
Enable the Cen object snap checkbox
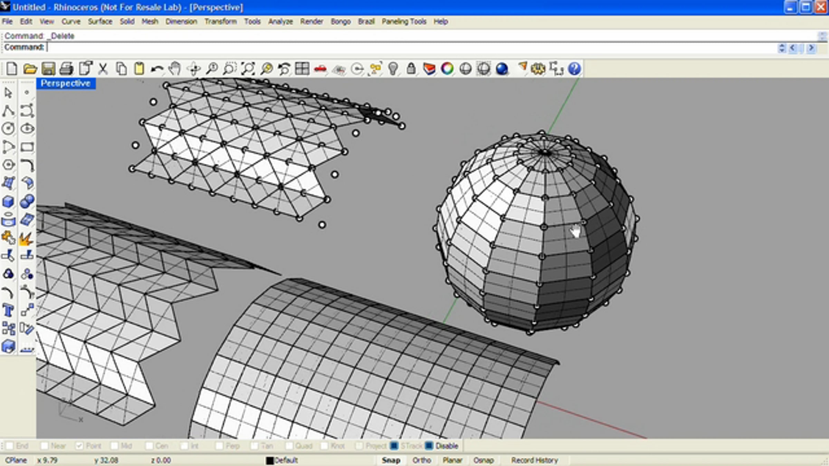149,446
